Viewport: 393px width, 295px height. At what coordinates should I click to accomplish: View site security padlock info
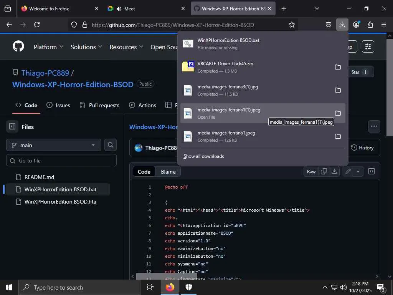pyautogui.click(x=85, y=25)
